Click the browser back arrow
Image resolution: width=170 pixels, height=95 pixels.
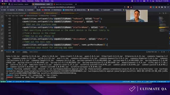pyautogui.click(x=2, y=7)
